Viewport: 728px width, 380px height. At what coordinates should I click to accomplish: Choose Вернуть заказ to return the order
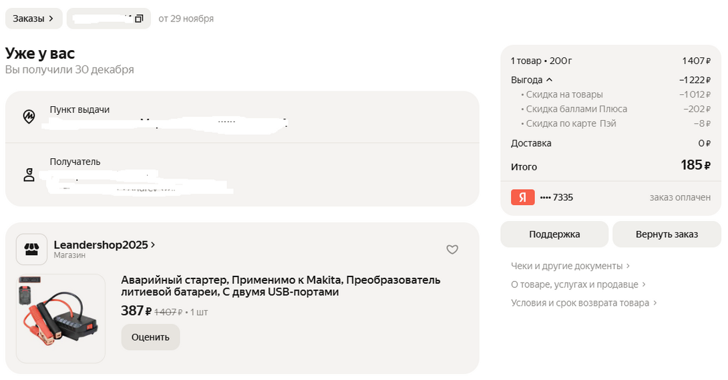point(667,234)
